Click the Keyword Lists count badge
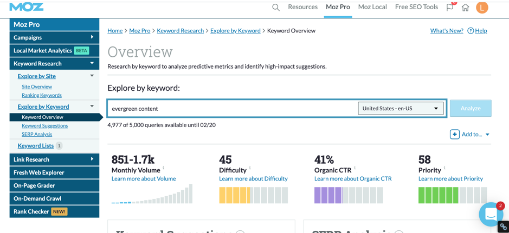 pyautogui.click(x=59, y=146)
